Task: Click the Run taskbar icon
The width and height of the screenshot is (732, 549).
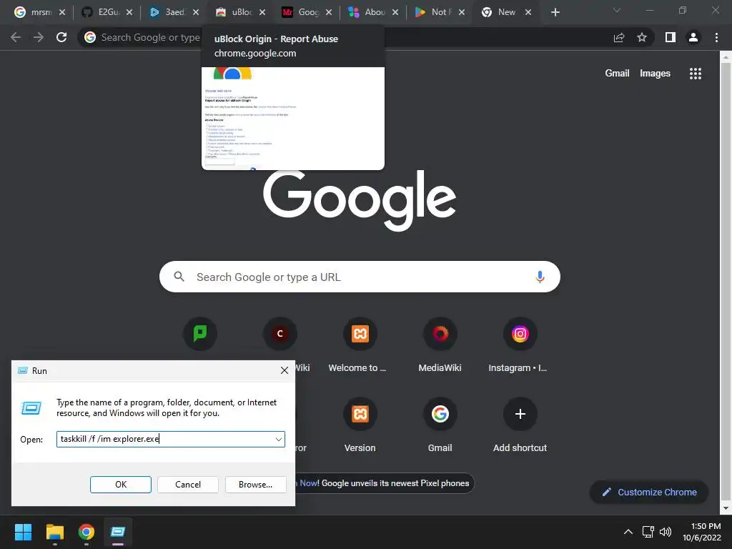Action: [x=118, y=532]
